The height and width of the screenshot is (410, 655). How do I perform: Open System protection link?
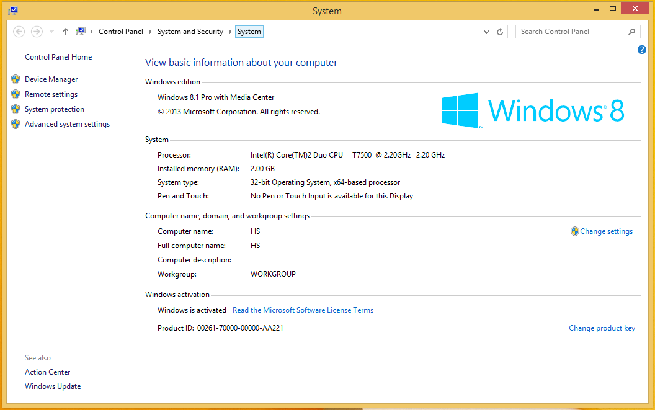tap(55, 110)
